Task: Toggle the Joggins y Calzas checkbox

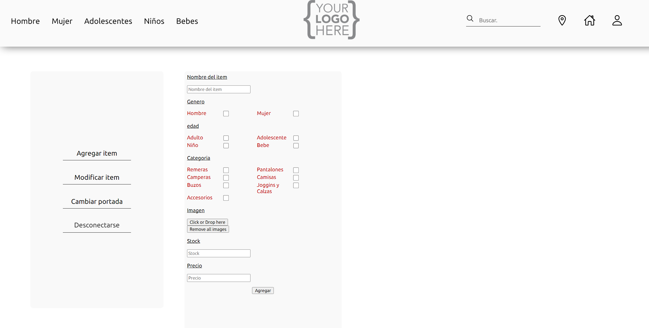Action: tap(296, 185)
